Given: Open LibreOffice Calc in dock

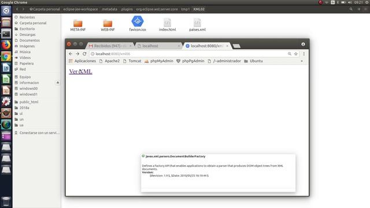Looking at the screenshot, I should coord(6,79).
